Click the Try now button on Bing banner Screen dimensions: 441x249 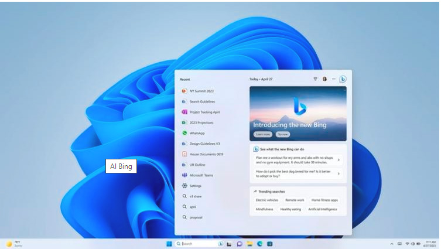point(283,135)
